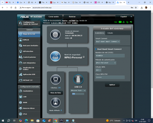Open Configuración rápida de Internet
The height and width of the screenshot is (123, 153).
coord(29,23)
